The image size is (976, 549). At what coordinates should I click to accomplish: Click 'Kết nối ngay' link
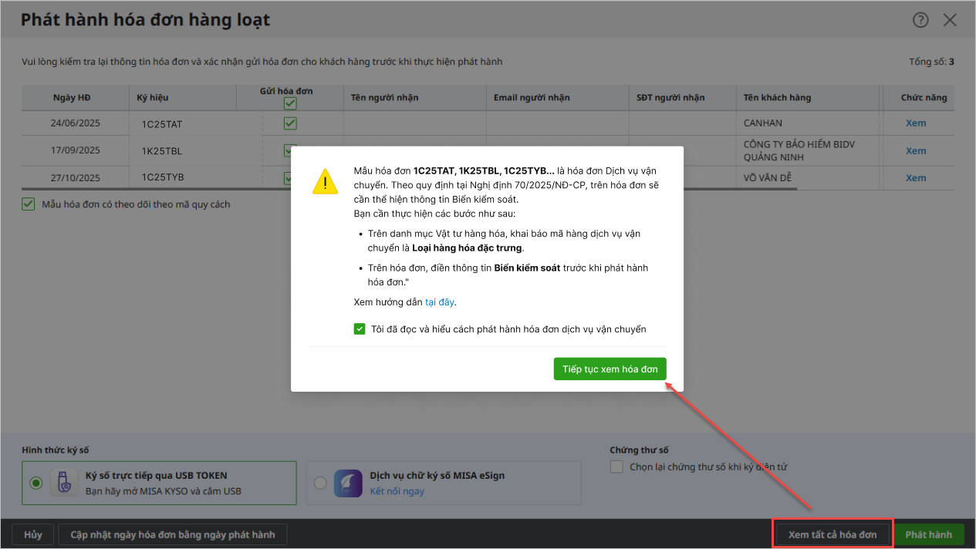[397, 491]
